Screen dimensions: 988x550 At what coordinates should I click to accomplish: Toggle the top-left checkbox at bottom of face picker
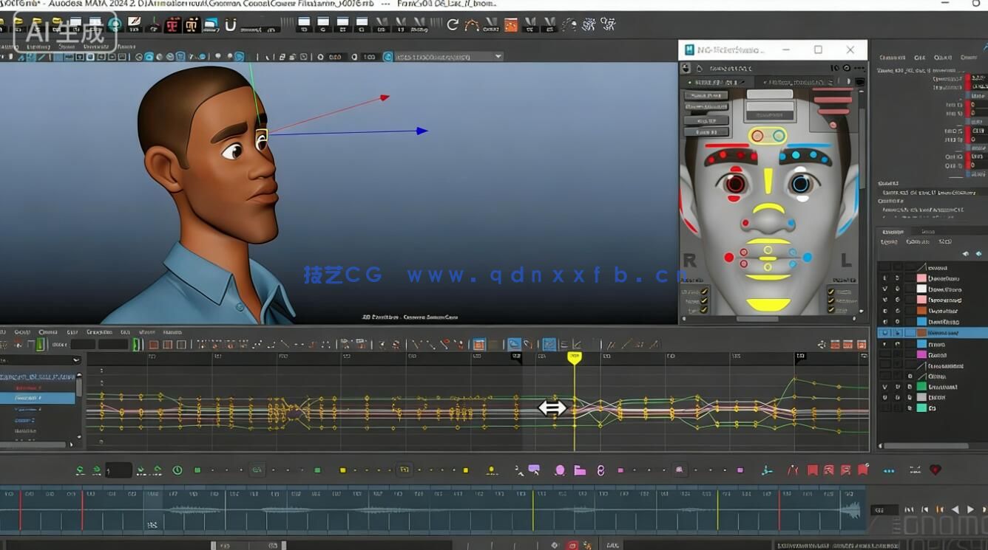tap(704, 292)
